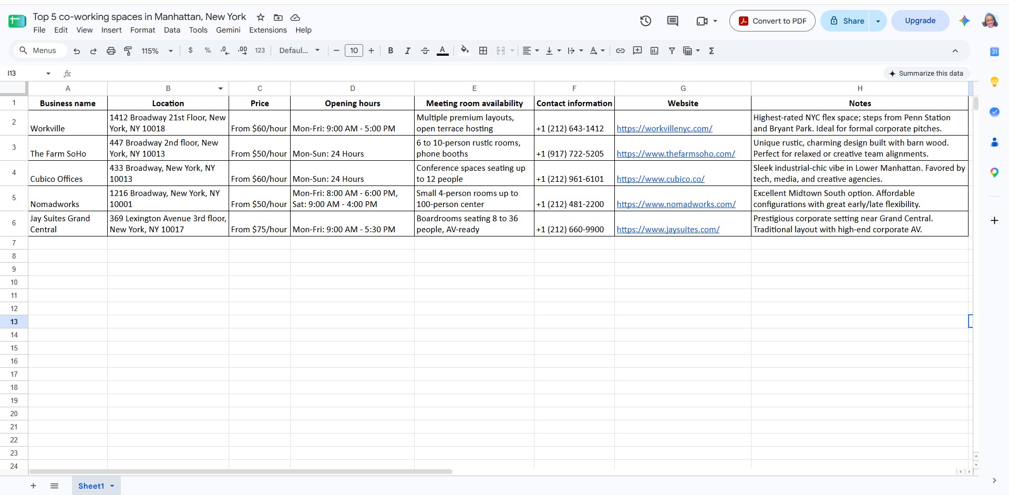Open Google Calendar side panel

994,51
